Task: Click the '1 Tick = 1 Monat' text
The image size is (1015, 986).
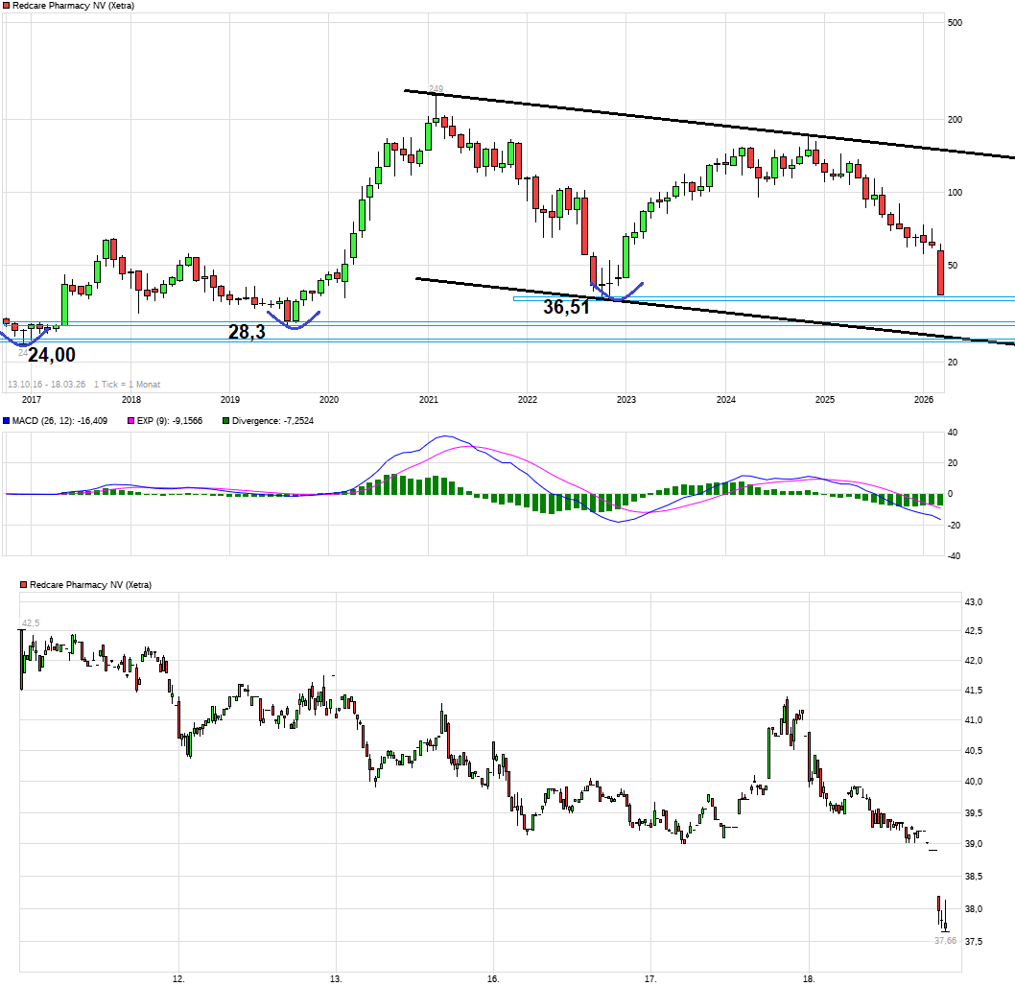Action: tap(128, 385)
